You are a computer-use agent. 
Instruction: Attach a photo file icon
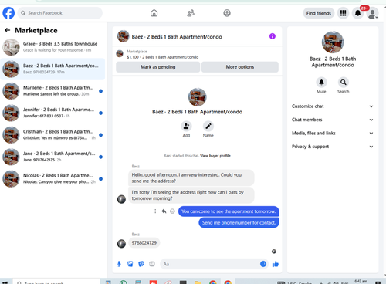point(130,264)
